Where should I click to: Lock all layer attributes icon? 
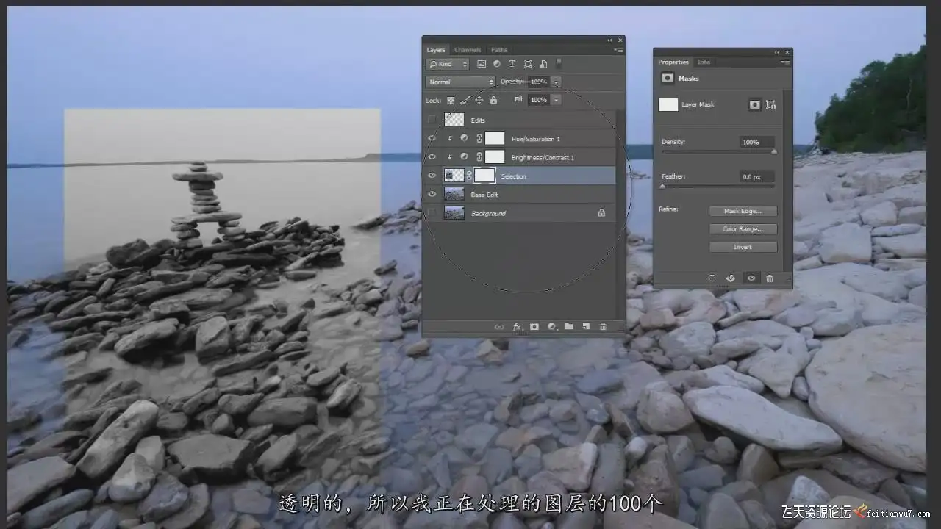coord(493,100)
